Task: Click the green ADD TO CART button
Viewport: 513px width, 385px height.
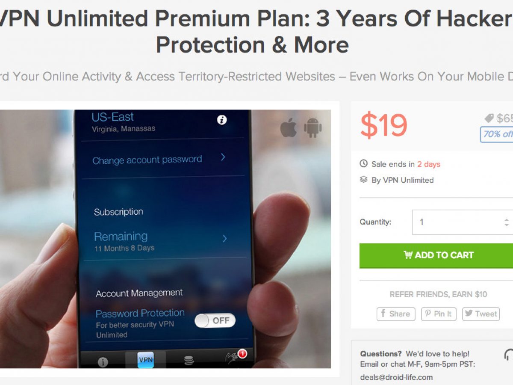Action: pos(436,255)
